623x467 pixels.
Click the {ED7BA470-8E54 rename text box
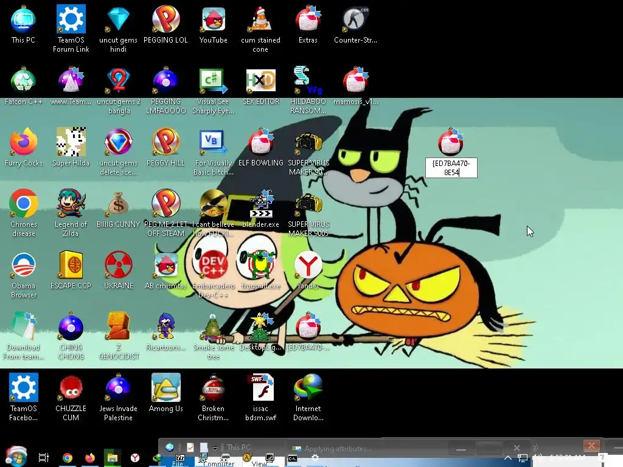click(451, 168)
